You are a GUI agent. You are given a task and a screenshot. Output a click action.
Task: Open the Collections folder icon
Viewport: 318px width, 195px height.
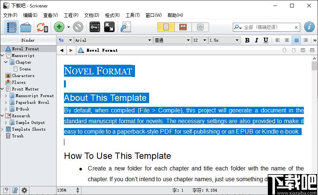click(x=26, y=27)
